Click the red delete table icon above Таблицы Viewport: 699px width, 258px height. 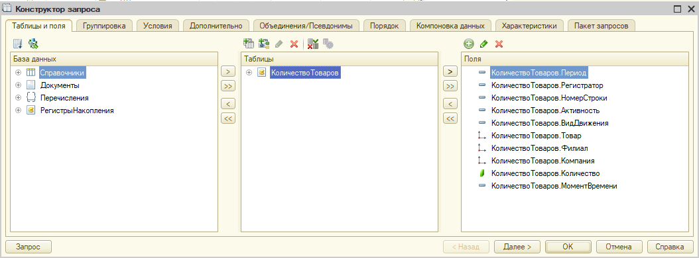pos(294,44)
